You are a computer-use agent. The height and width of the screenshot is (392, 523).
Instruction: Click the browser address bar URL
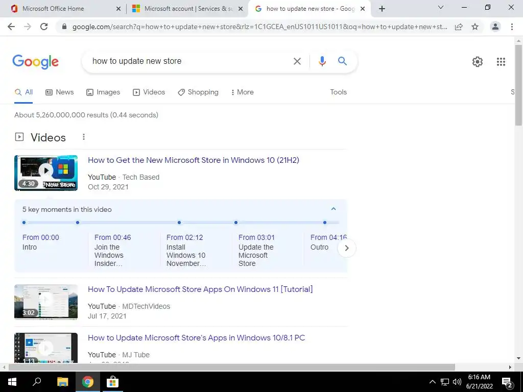(x=260, y=27)
